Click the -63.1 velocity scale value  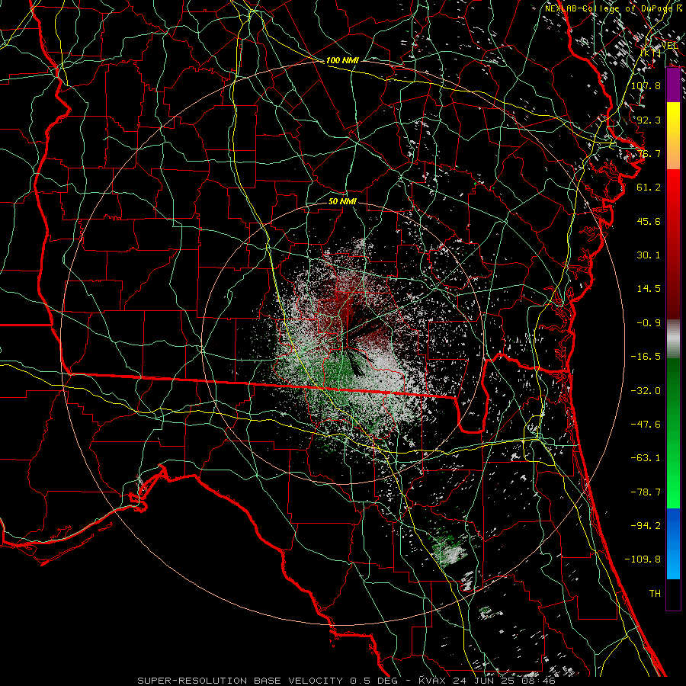click(646, 458)
